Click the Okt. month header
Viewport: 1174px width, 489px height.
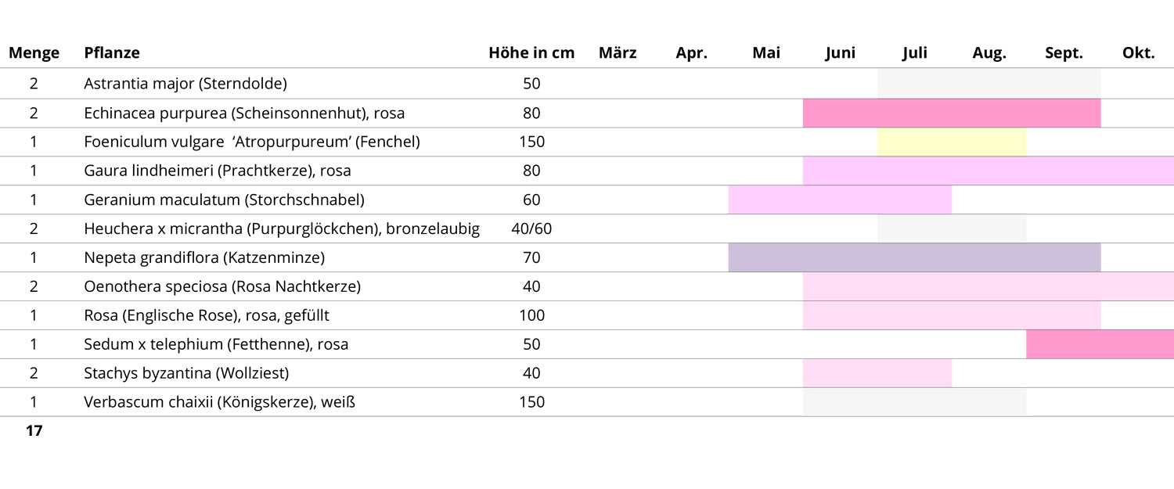coord(1138,53)
